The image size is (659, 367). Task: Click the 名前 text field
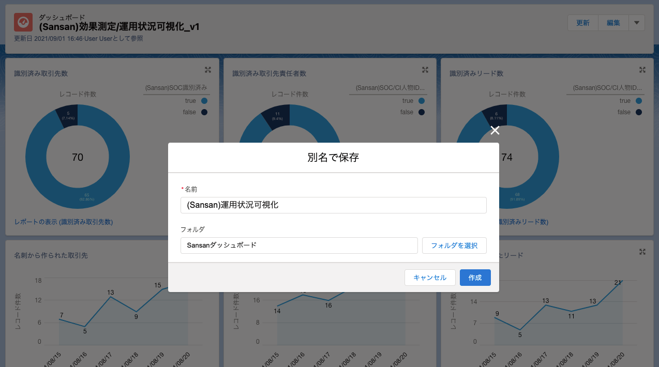pyautogui.click(x=333, y=205)
